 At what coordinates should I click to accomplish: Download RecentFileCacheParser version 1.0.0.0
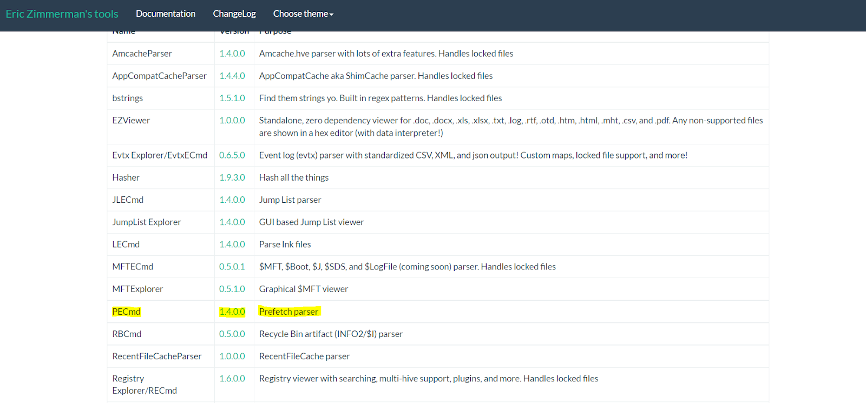click(x=232, y=356)
